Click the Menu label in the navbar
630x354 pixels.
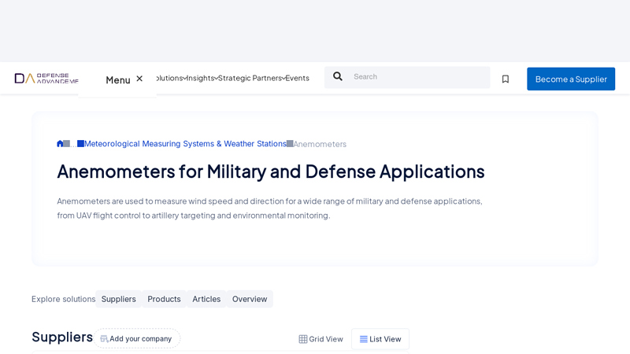pyautogui.click(x=117, y=80)
